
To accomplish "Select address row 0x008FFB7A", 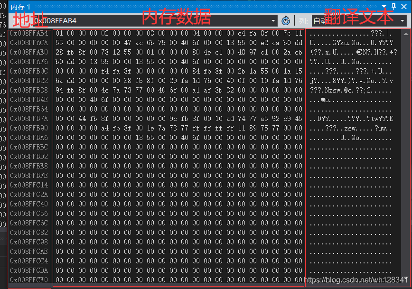I will coord(29,119).
